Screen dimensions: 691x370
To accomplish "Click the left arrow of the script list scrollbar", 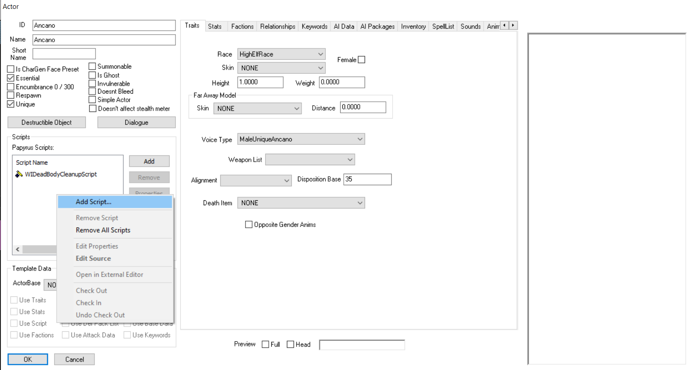I will [x=17, y=249].
